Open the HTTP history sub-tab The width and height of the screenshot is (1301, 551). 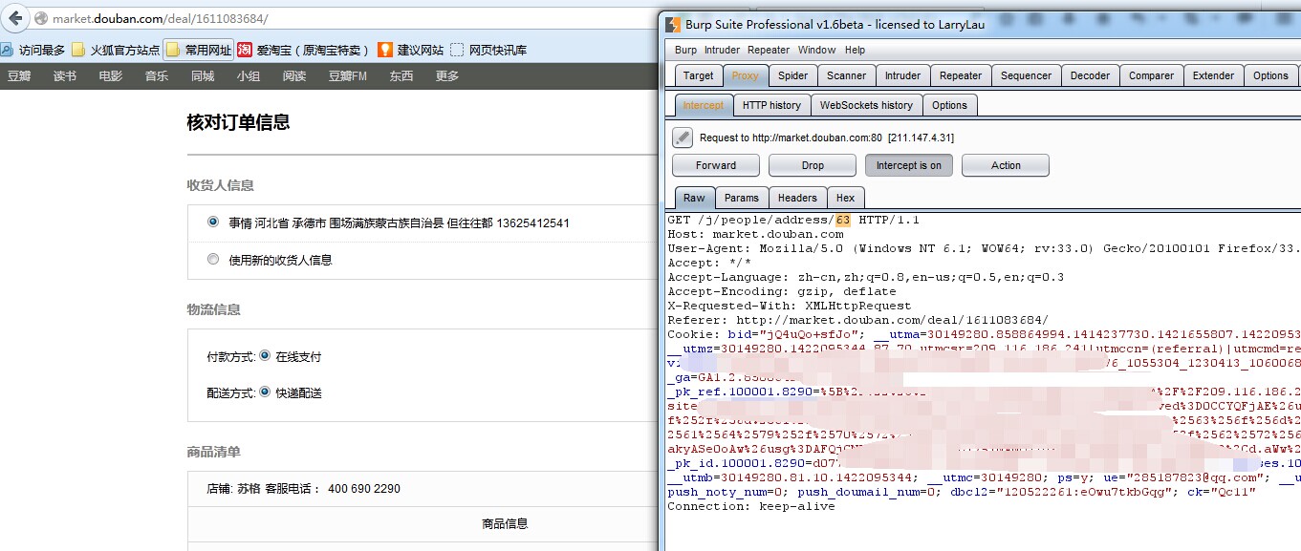click(771, 105)
